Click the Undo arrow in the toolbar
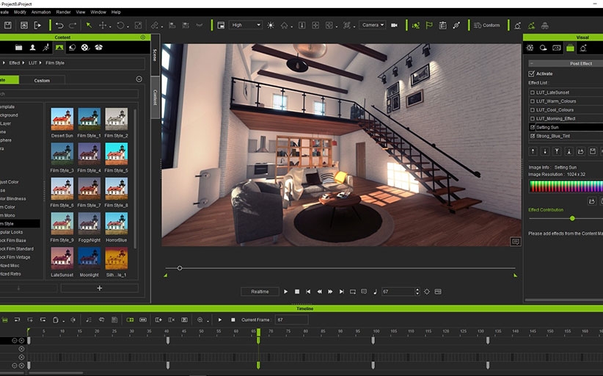The height and width of the screenshot is (376, 603). click(x=59, y=25)
